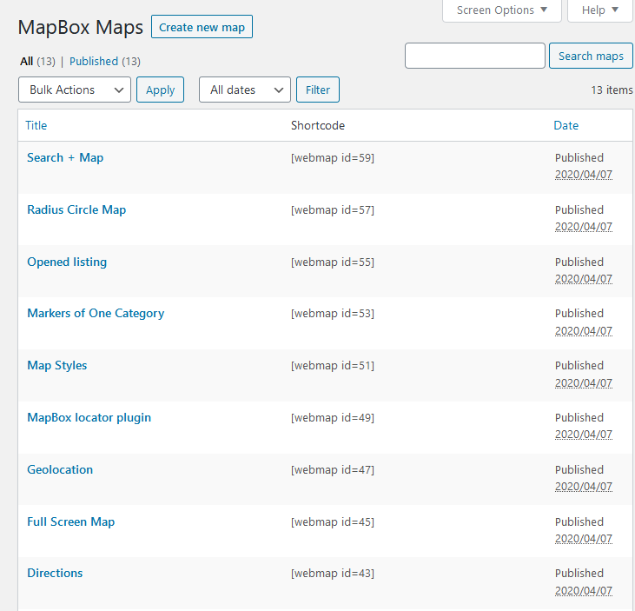Open the Search + Map entry

(65, 157)
